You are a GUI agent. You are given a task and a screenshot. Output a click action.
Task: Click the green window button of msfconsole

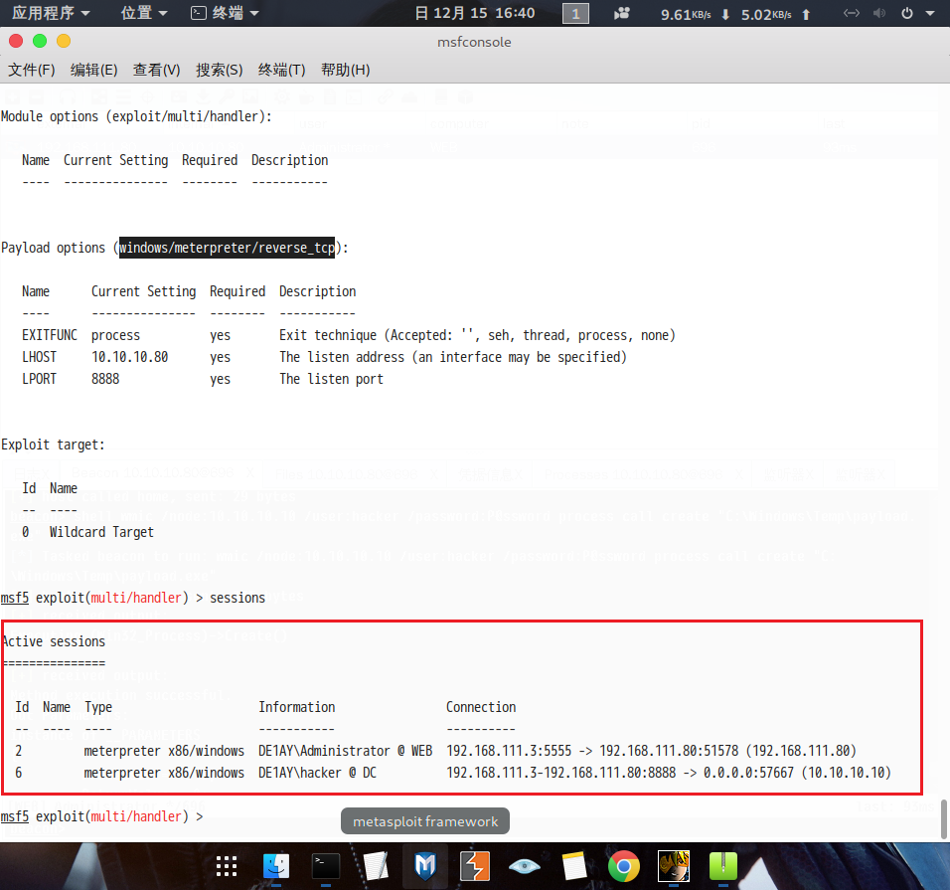[40, 41]
